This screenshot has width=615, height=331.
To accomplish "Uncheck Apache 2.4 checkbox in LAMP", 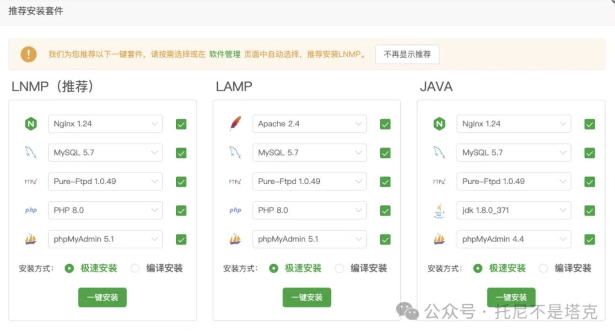I will (x=385, y=124).
